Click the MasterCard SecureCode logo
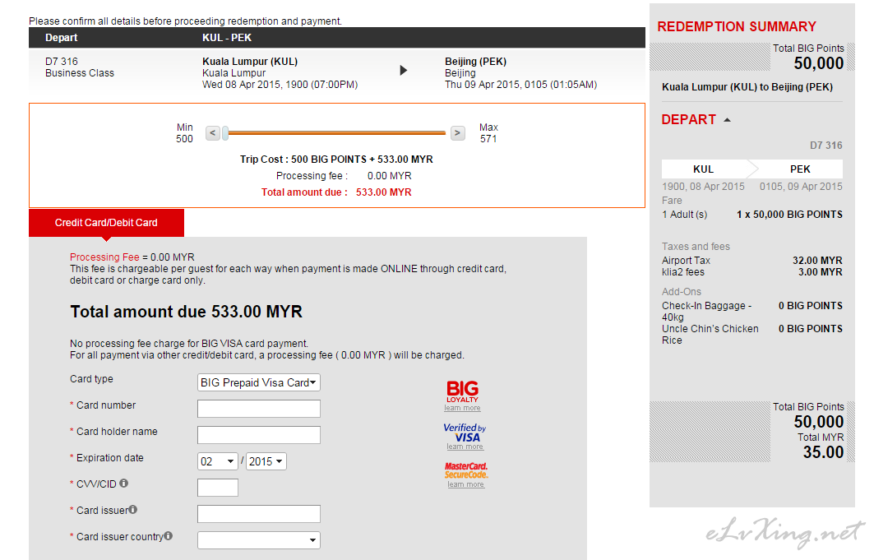Image resolution: width=874 pixels, height=560 pixels. click(466, 470)
